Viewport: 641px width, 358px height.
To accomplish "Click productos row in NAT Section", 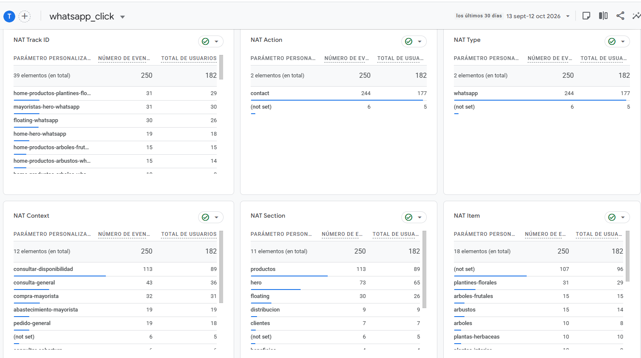I will click(335, 269).
